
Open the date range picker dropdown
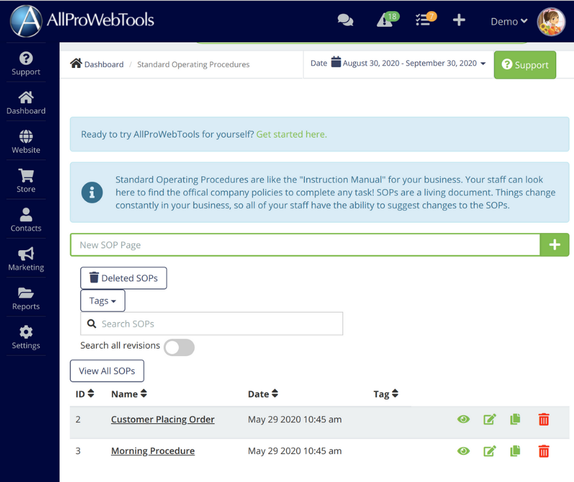pyautogui.click(x=414, y=64)
